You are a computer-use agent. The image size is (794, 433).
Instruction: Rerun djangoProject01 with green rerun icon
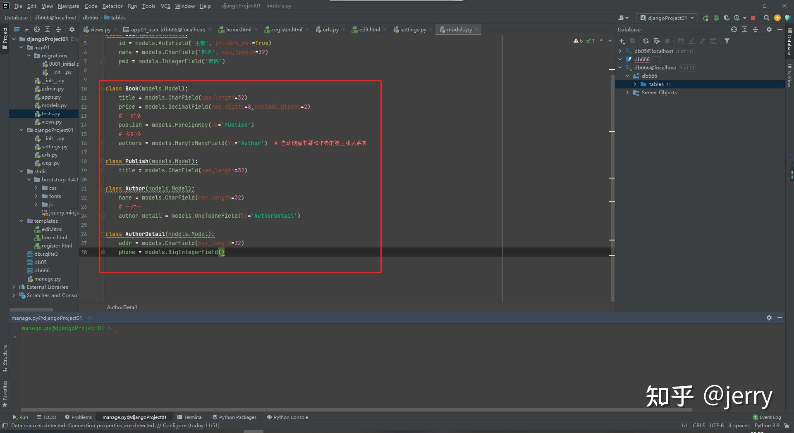[706, 18]
